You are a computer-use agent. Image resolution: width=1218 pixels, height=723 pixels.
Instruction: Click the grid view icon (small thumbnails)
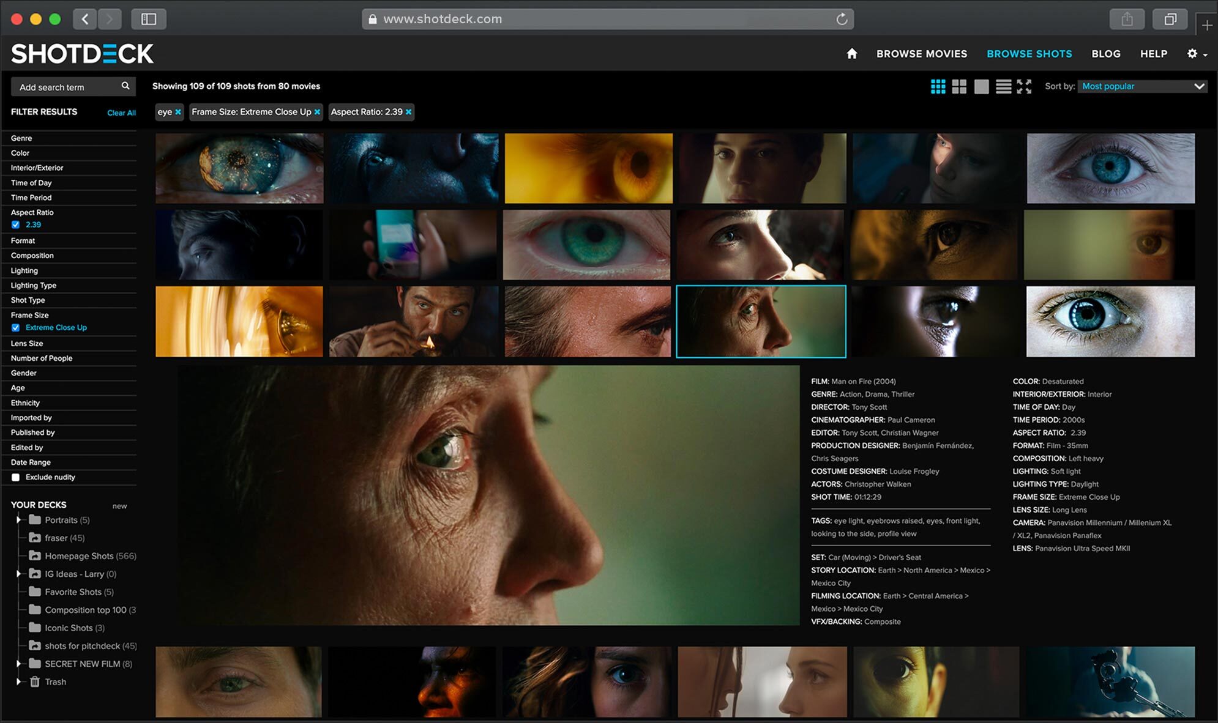(938, 85)
